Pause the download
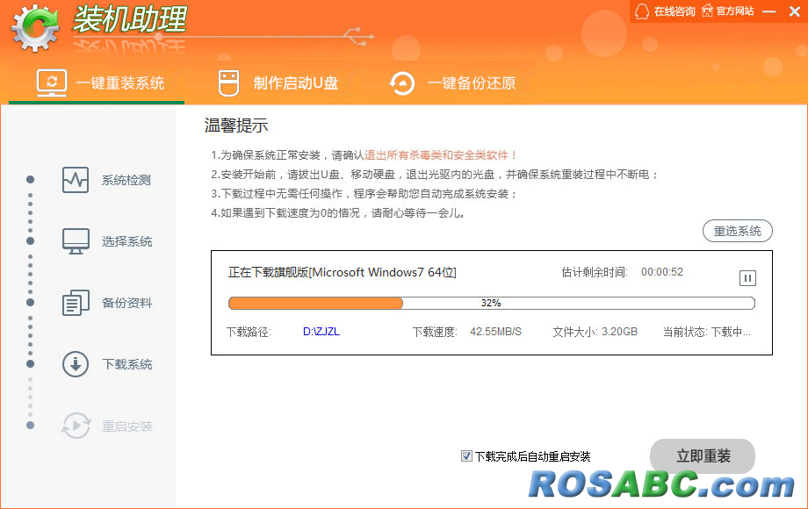Image resolution: width=808 pixels, height=509 pixels. (747, 278)
